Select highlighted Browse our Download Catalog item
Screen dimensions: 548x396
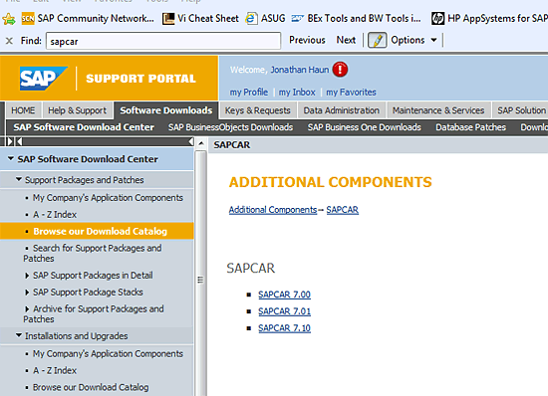tap(97, 231)
